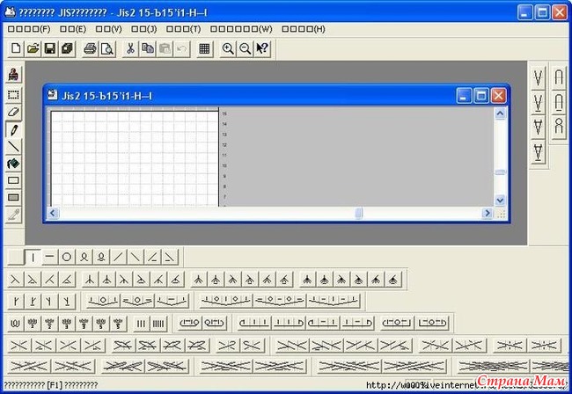Viewport: 572px width, 394px height.
Task: Select first cable cross symbol in fifth row
Action: pyautogui.click(x=19, y=345)
